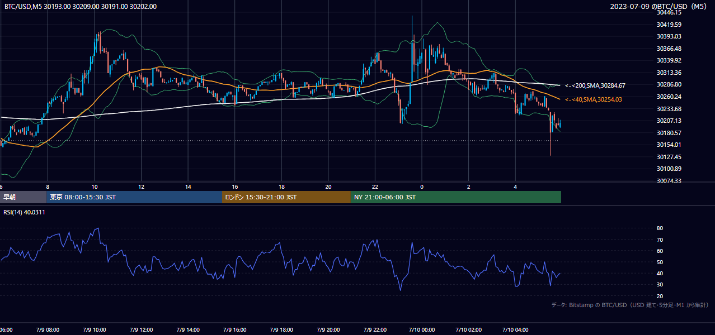
Task: Select price axis label 30339.92
Action: point(669,60)
